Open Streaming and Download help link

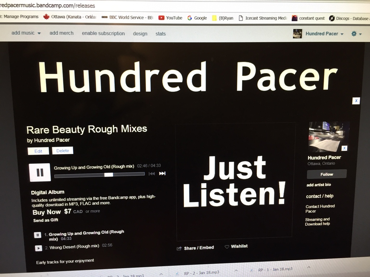coord(317,222)
